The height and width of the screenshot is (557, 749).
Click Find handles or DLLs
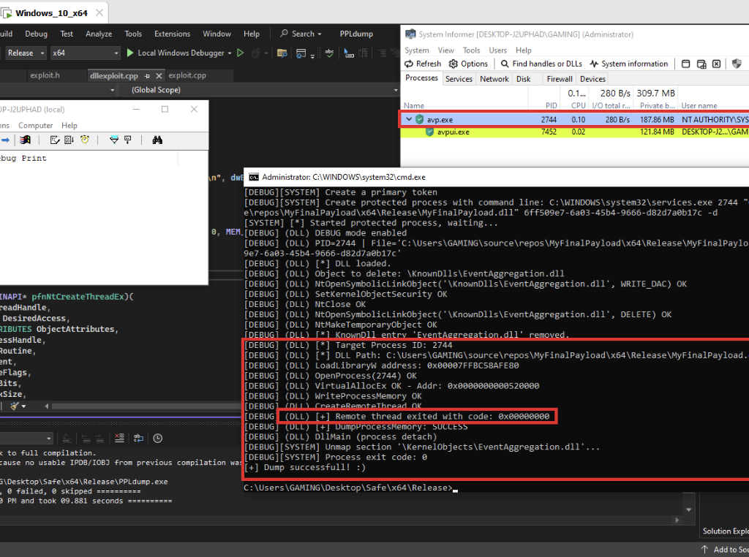[x=541, y=64]
